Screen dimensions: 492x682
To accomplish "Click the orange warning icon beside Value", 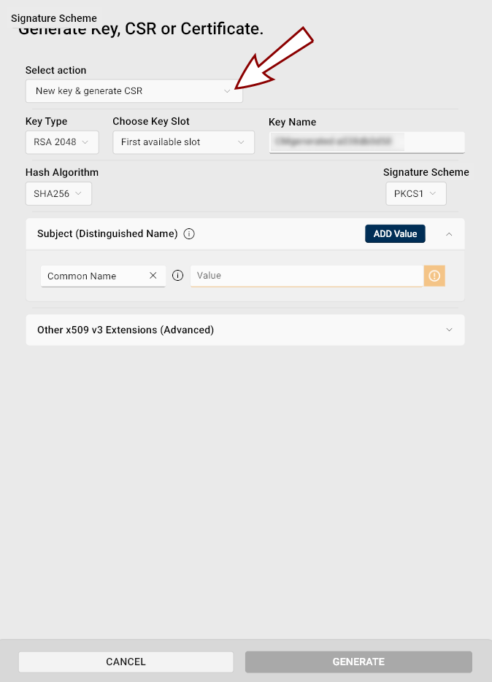I will [x=434, y=276].
